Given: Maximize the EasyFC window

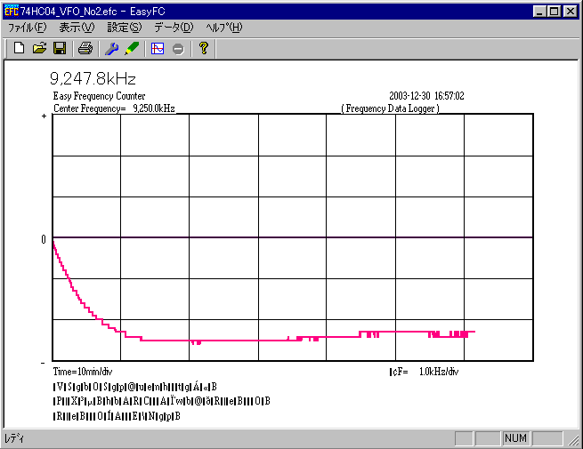Looking at the screenshot, I should coord(555,12).
